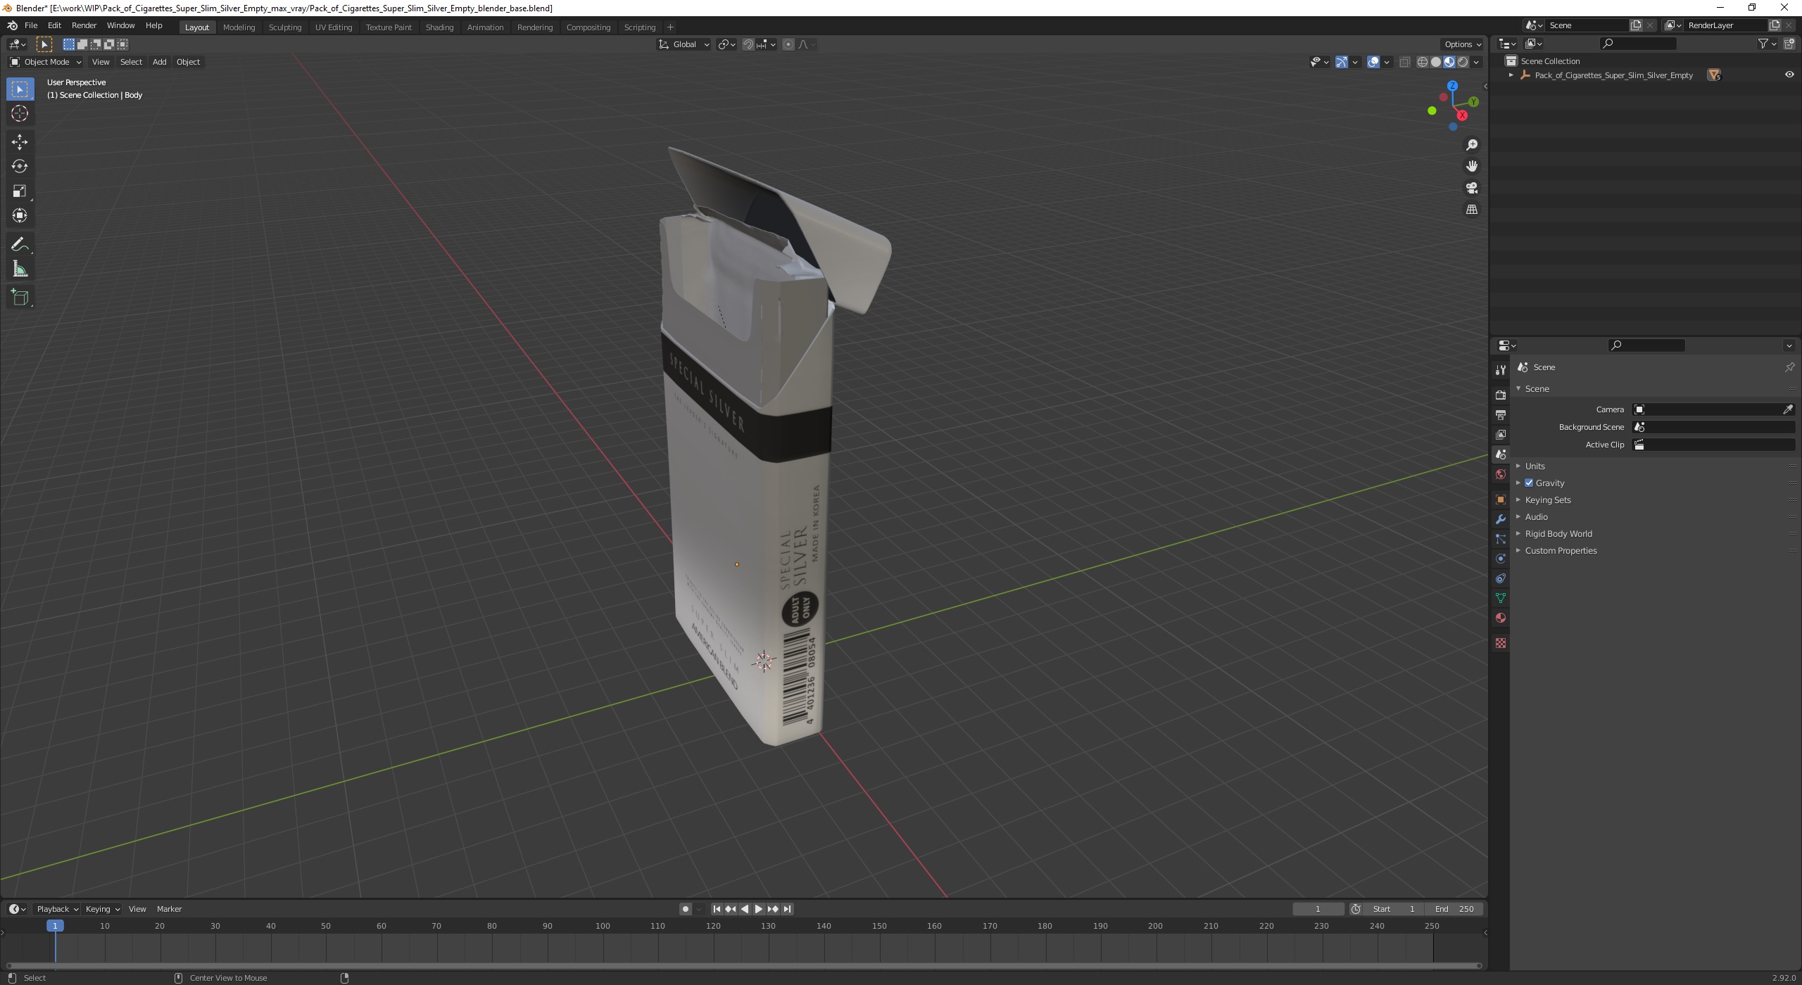This screenshot has width=1802, height=985.
Task: Expand the Units panel
Action: [1535, 466]
